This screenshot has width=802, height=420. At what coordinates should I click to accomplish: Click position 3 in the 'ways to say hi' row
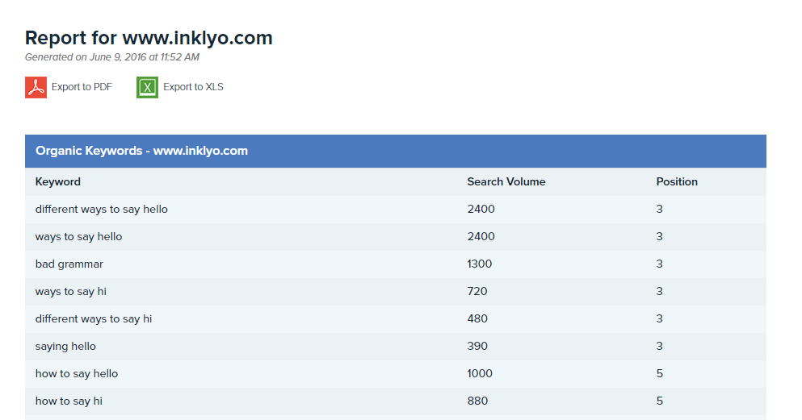tap(659, 291)
